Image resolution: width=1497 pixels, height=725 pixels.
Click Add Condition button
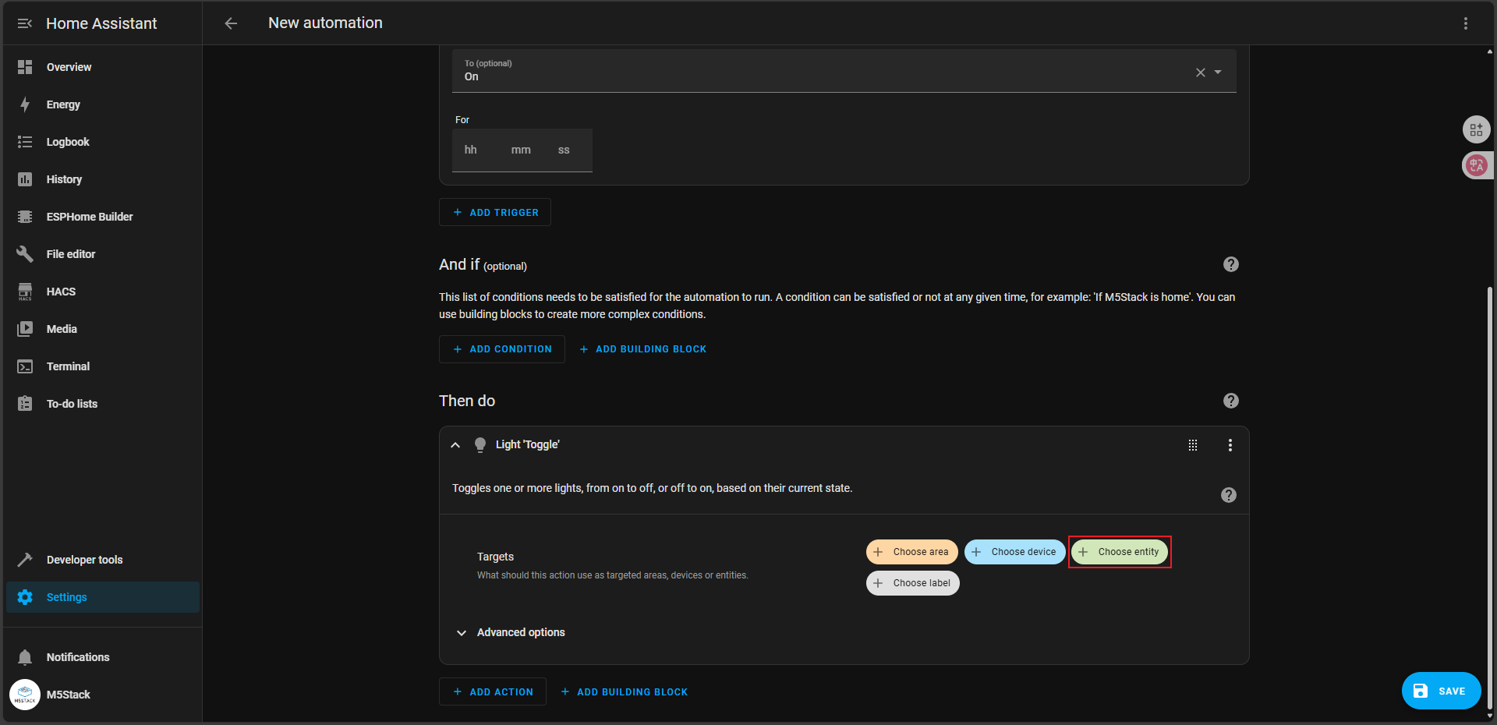502,349
